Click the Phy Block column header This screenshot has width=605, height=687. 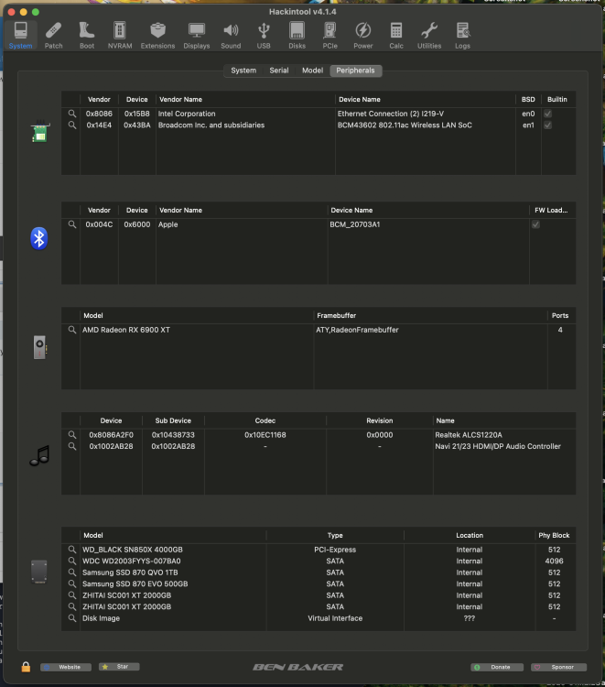[x=554, y=536]
